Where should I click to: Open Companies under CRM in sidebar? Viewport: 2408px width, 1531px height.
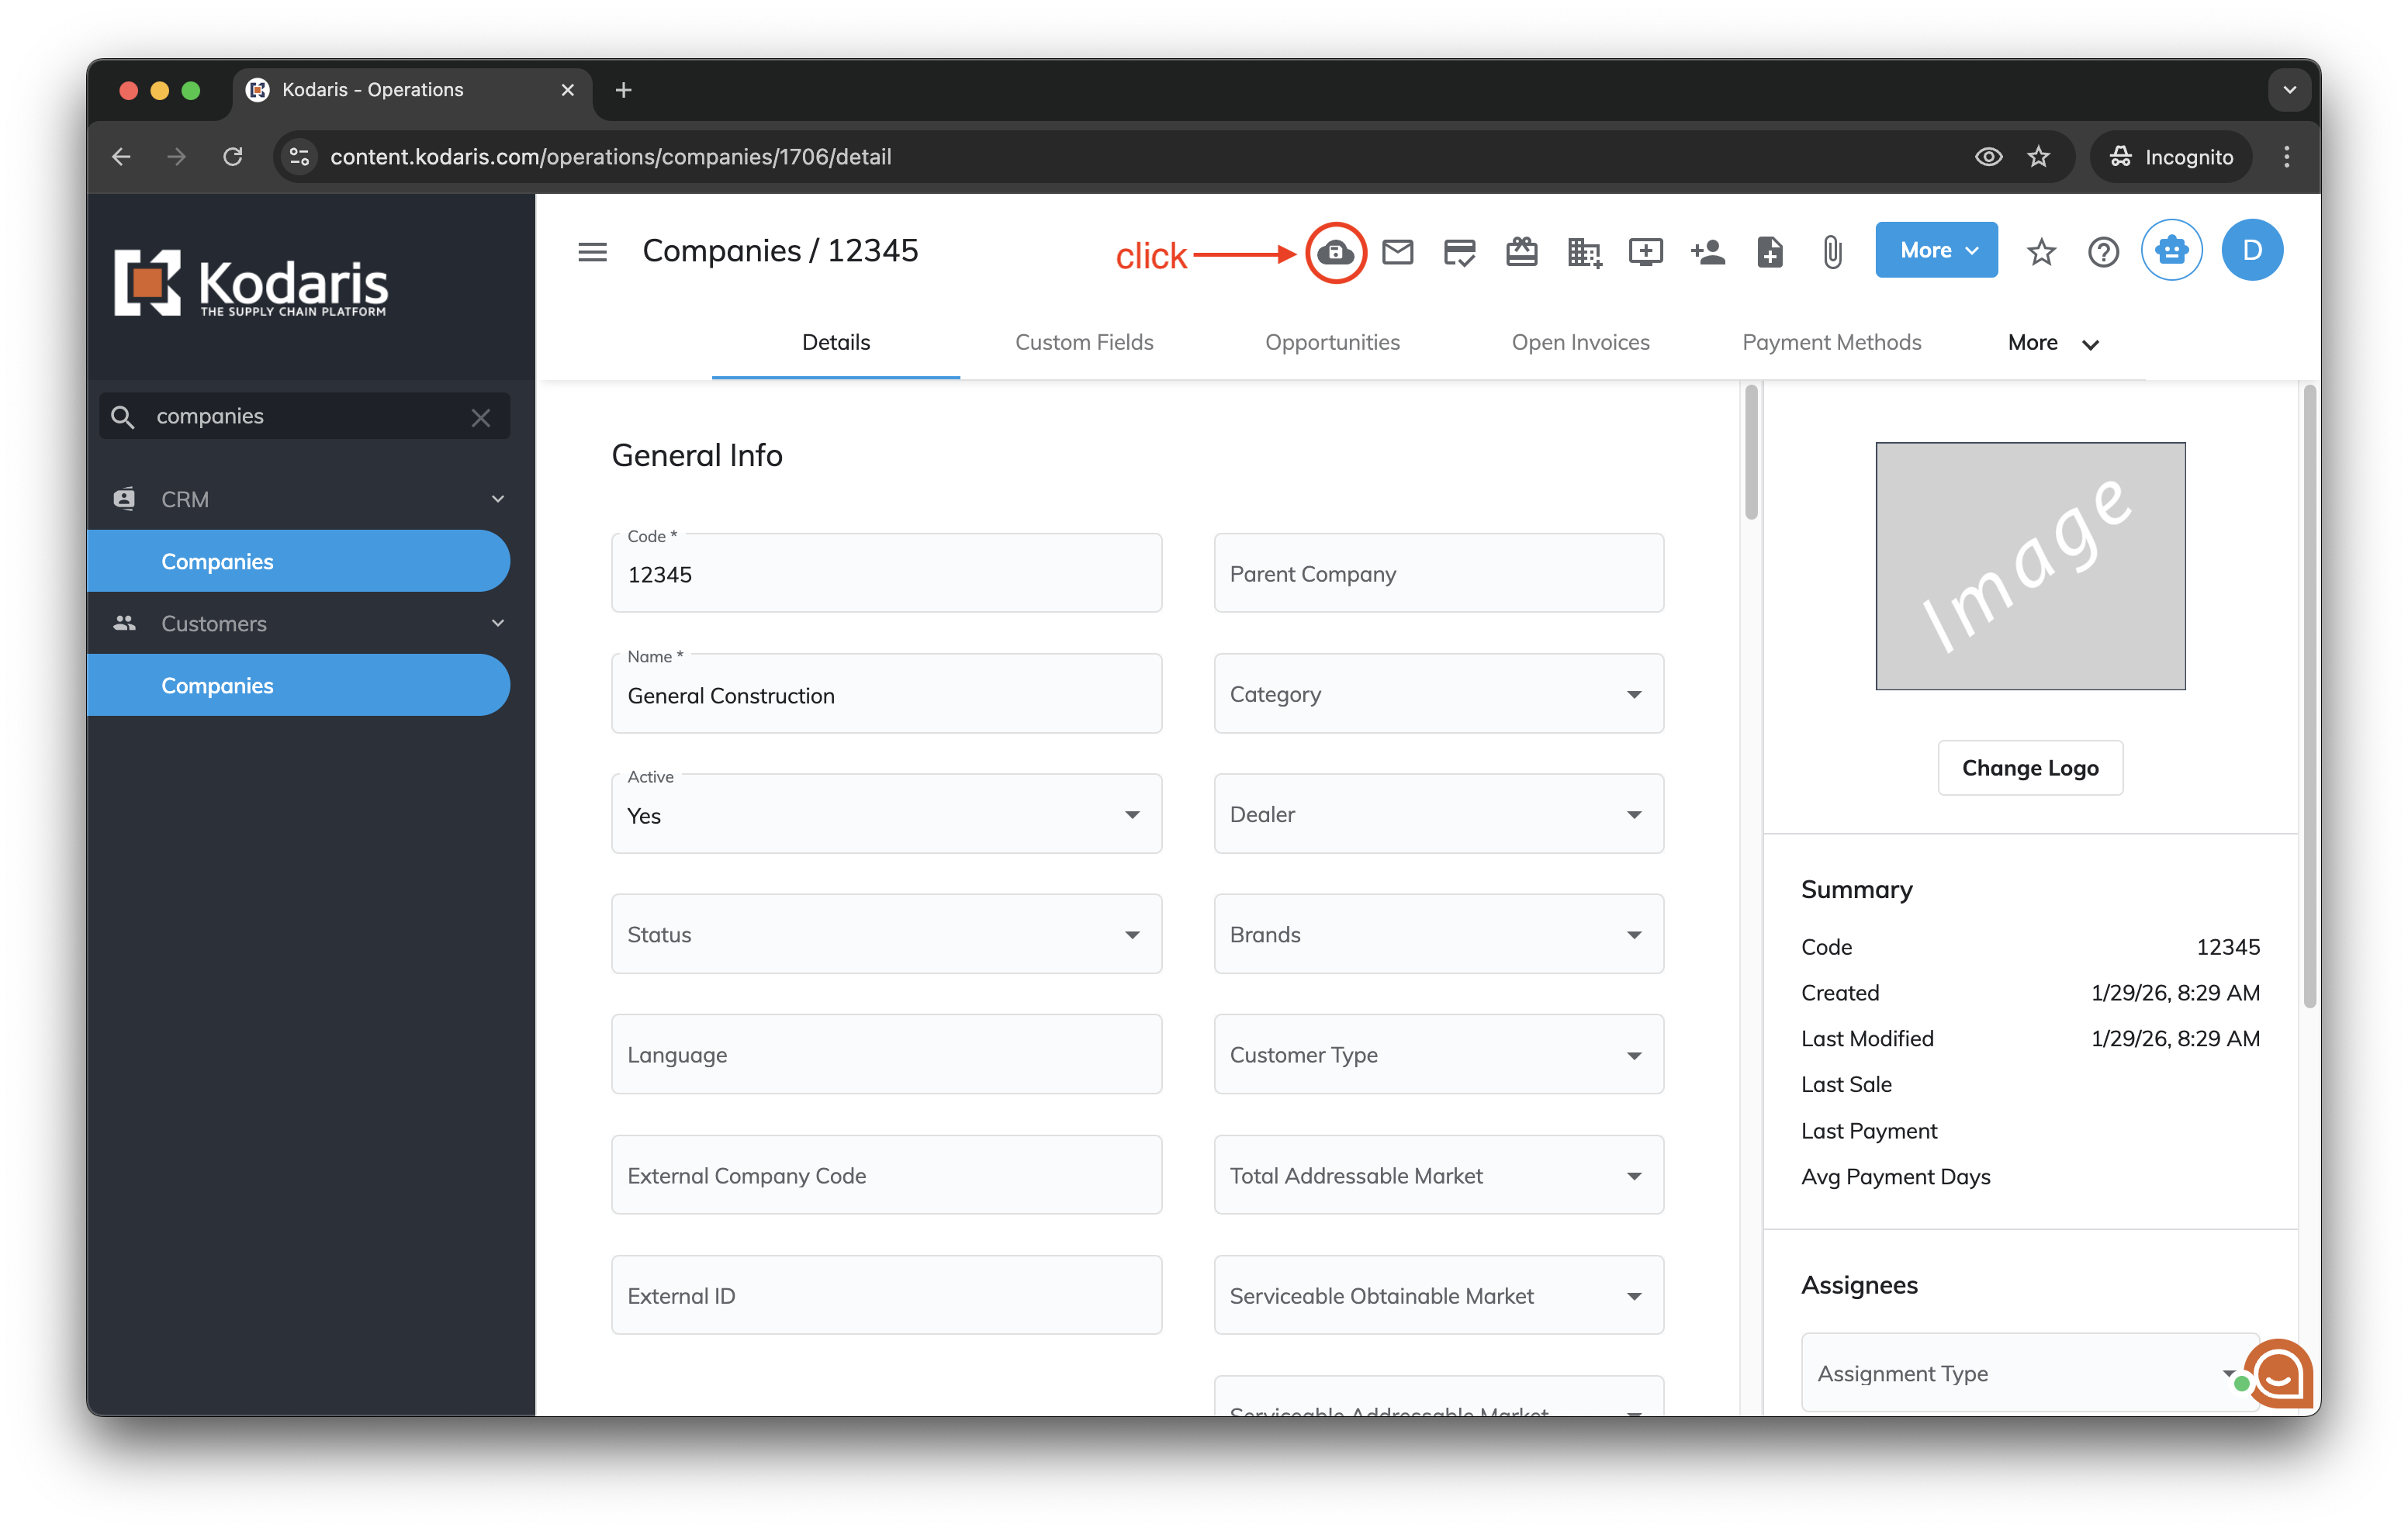point(298,561)
